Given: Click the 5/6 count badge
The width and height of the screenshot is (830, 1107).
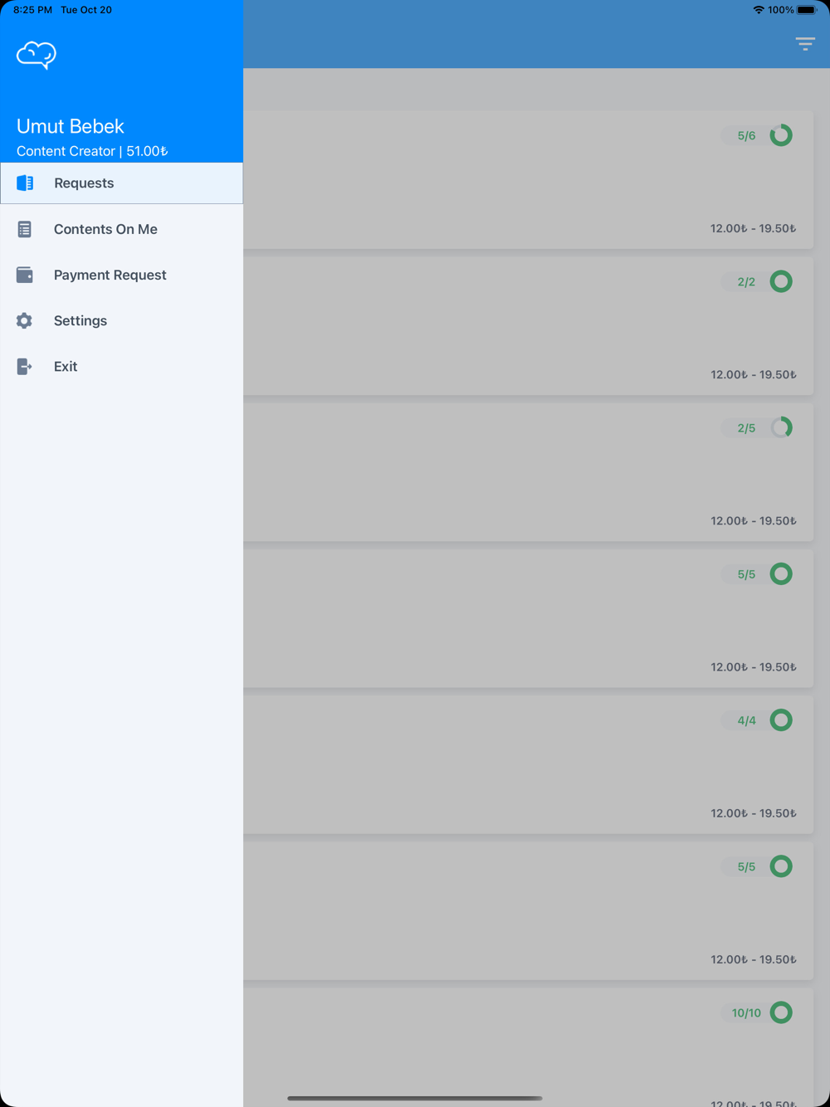Looking at the screenshot, I should [746, 135].
